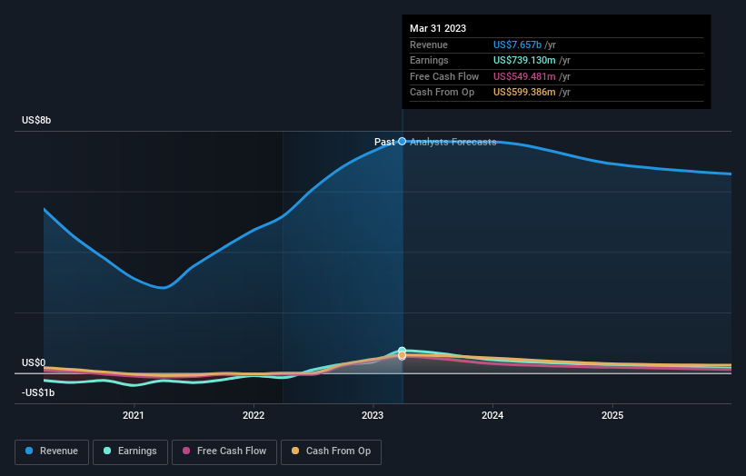Toggle the Free Cash Flow legend series
The image size is (746, 476).
click(x=224, y=451)
